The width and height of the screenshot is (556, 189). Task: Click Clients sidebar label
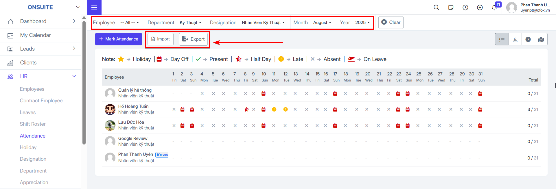(x=28, y=63)
